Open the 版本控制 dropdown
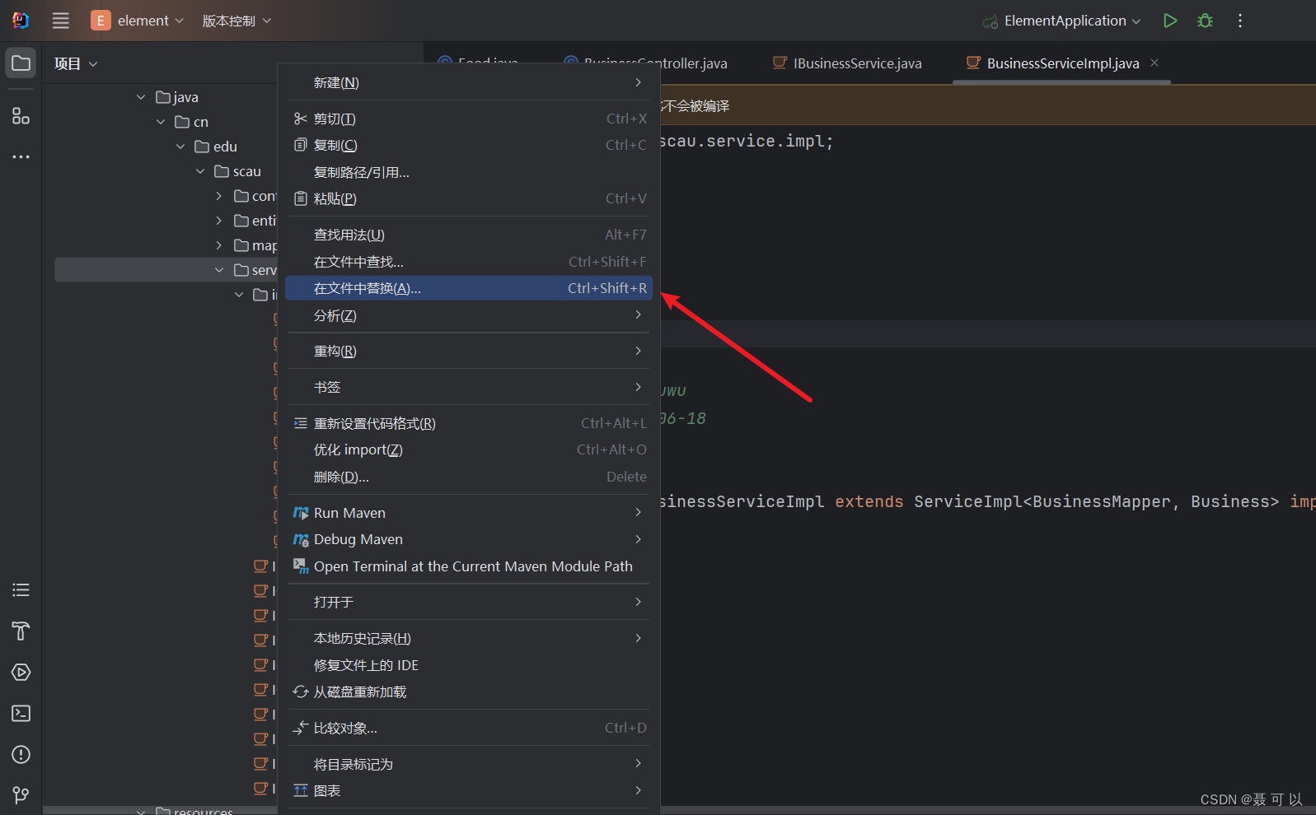This screenshot has width=1316, height=815. 237,21
